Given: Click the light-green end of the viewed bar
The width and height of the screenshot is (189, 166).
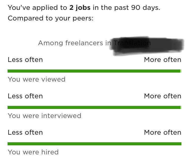Looking at the screenshot, I should [181, 71].
